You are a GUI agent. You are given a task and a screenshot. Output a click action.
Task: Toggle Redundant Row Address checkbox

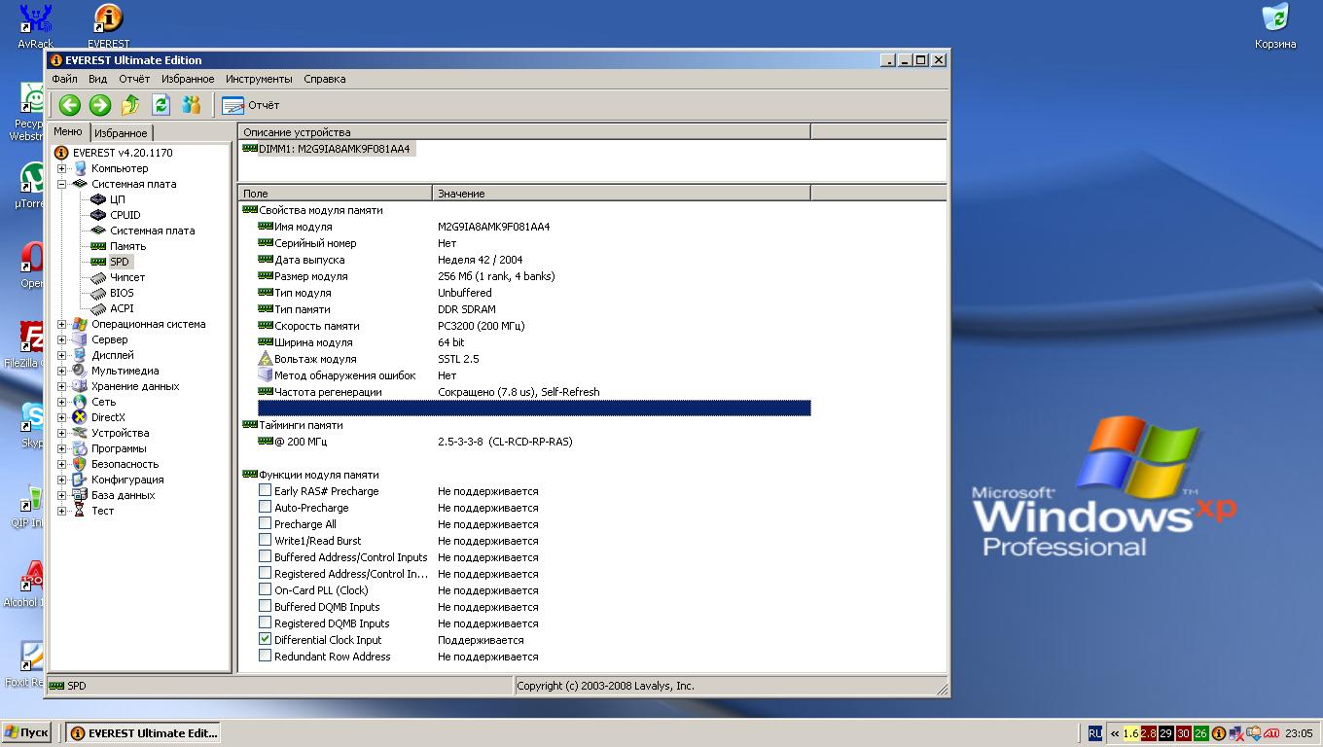pyautogui.click(x=265, y=657)
